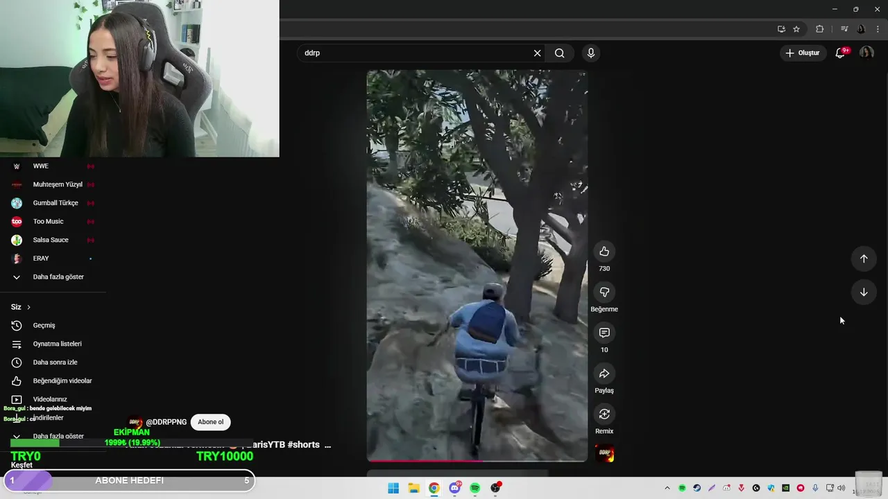Share the Short with Paylaş icon
This screenshot has height=499, width=888.
pyautogui.click(x=604, y=374)
